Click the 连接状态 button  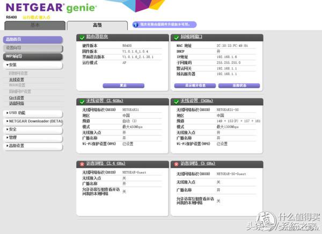[x=239, y=85]
